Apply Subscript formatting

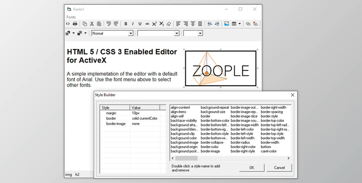162,24
